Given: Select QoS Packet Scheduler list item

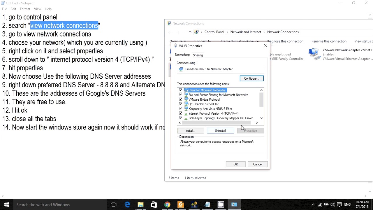Looking at the screenshot, I should tap(203, 104).
